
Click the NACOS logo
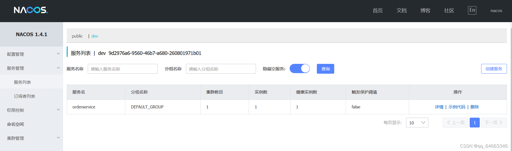31,10
